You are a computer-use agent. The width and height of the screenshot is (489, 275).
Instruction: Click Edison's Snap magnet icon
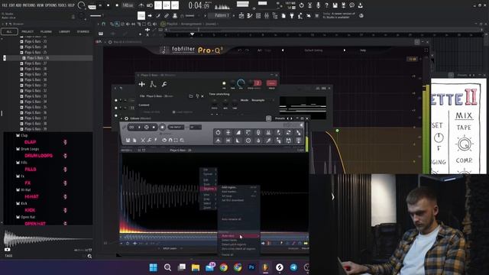(x=170, y=141)
